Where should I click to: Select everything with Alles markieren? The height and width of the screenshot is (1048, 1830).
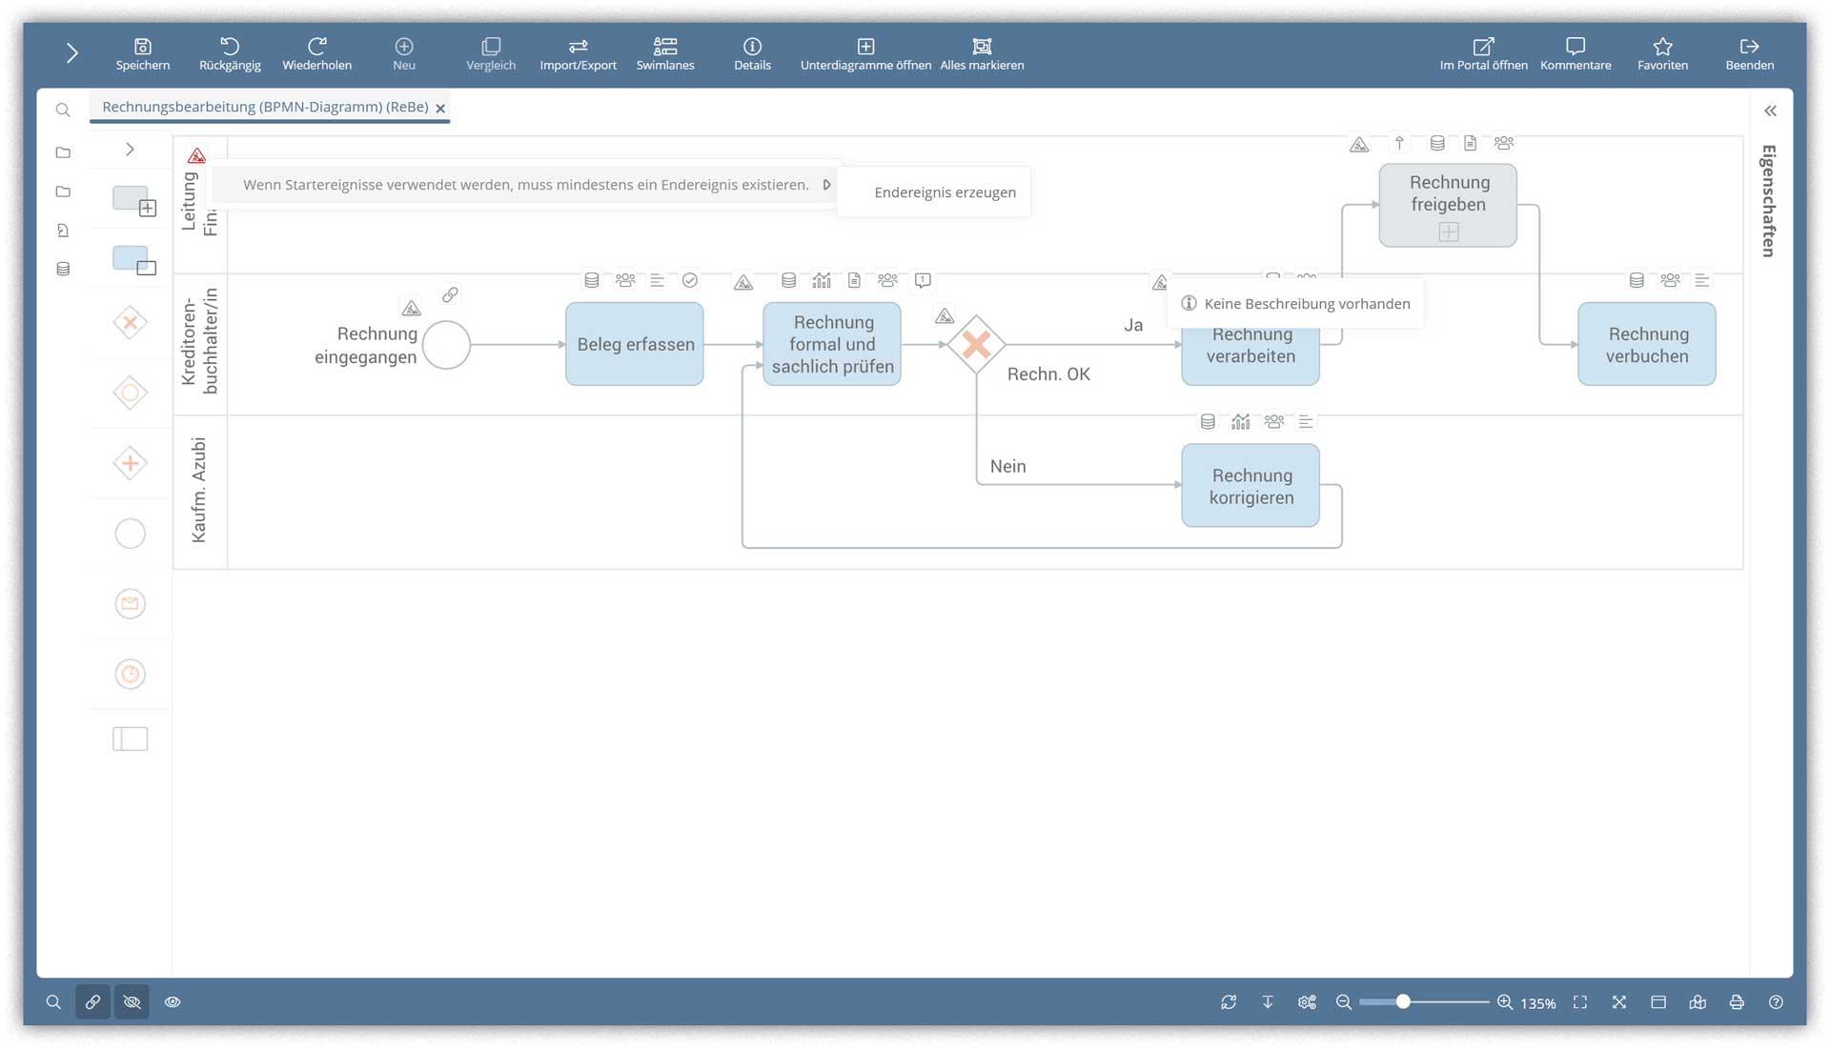point(982,54)
